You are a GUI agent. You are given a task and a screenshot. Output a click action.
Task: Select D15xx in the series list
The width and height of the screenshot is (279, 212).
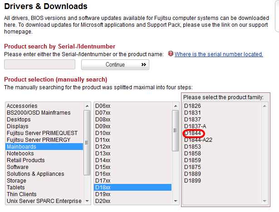[132, 167]
